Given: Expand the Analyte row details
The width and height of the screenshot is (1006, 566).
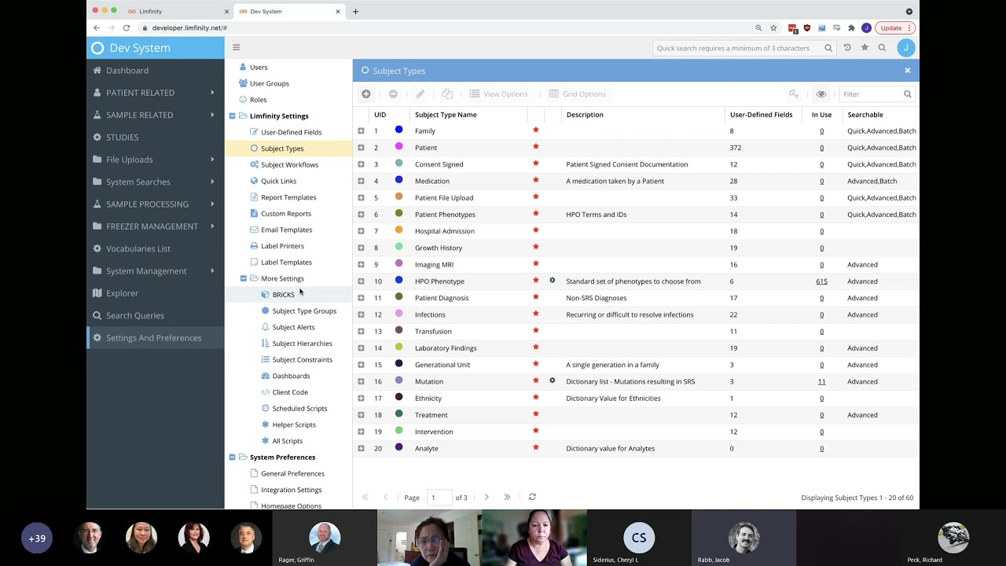Looking at the screenshot, I should pos(361,448).
